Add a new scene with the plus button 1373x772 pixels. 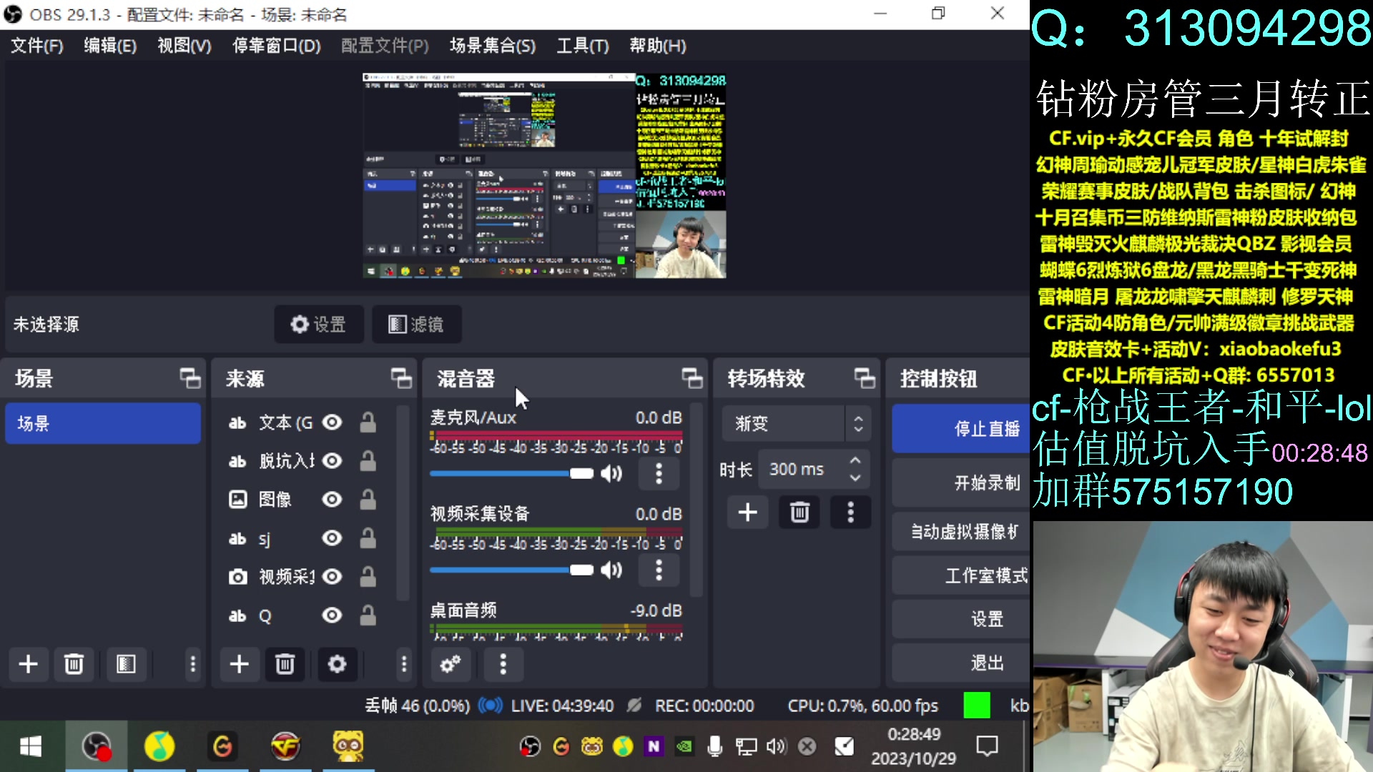point(28,664)
